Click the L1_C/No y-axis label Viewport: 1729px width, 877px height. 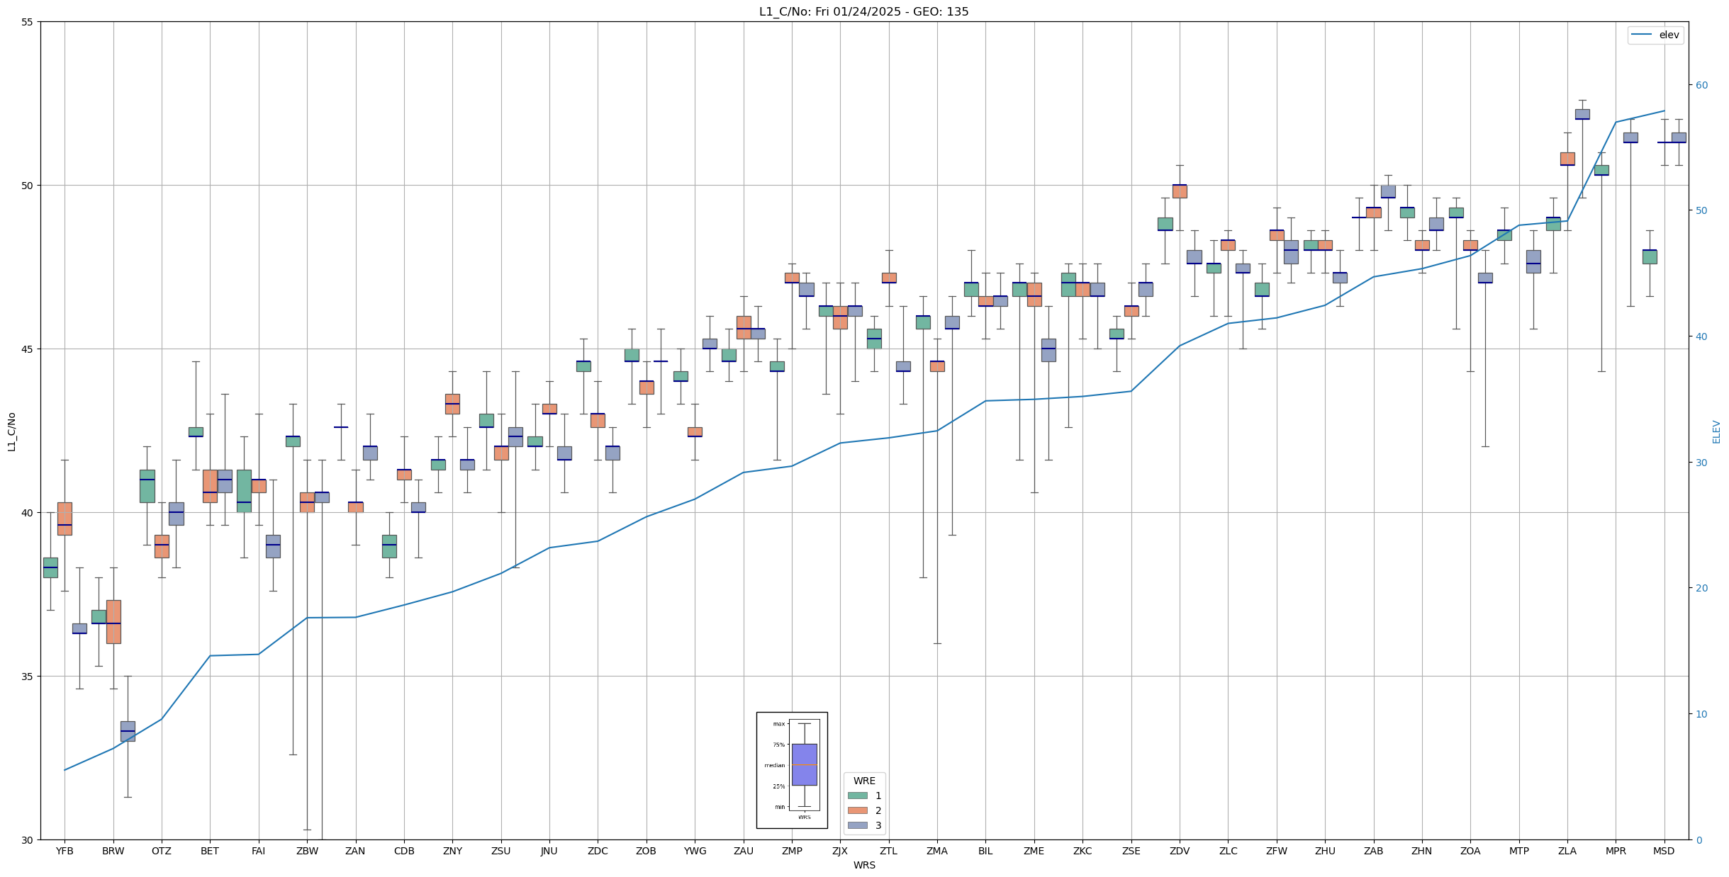click(x=11, y=431)
